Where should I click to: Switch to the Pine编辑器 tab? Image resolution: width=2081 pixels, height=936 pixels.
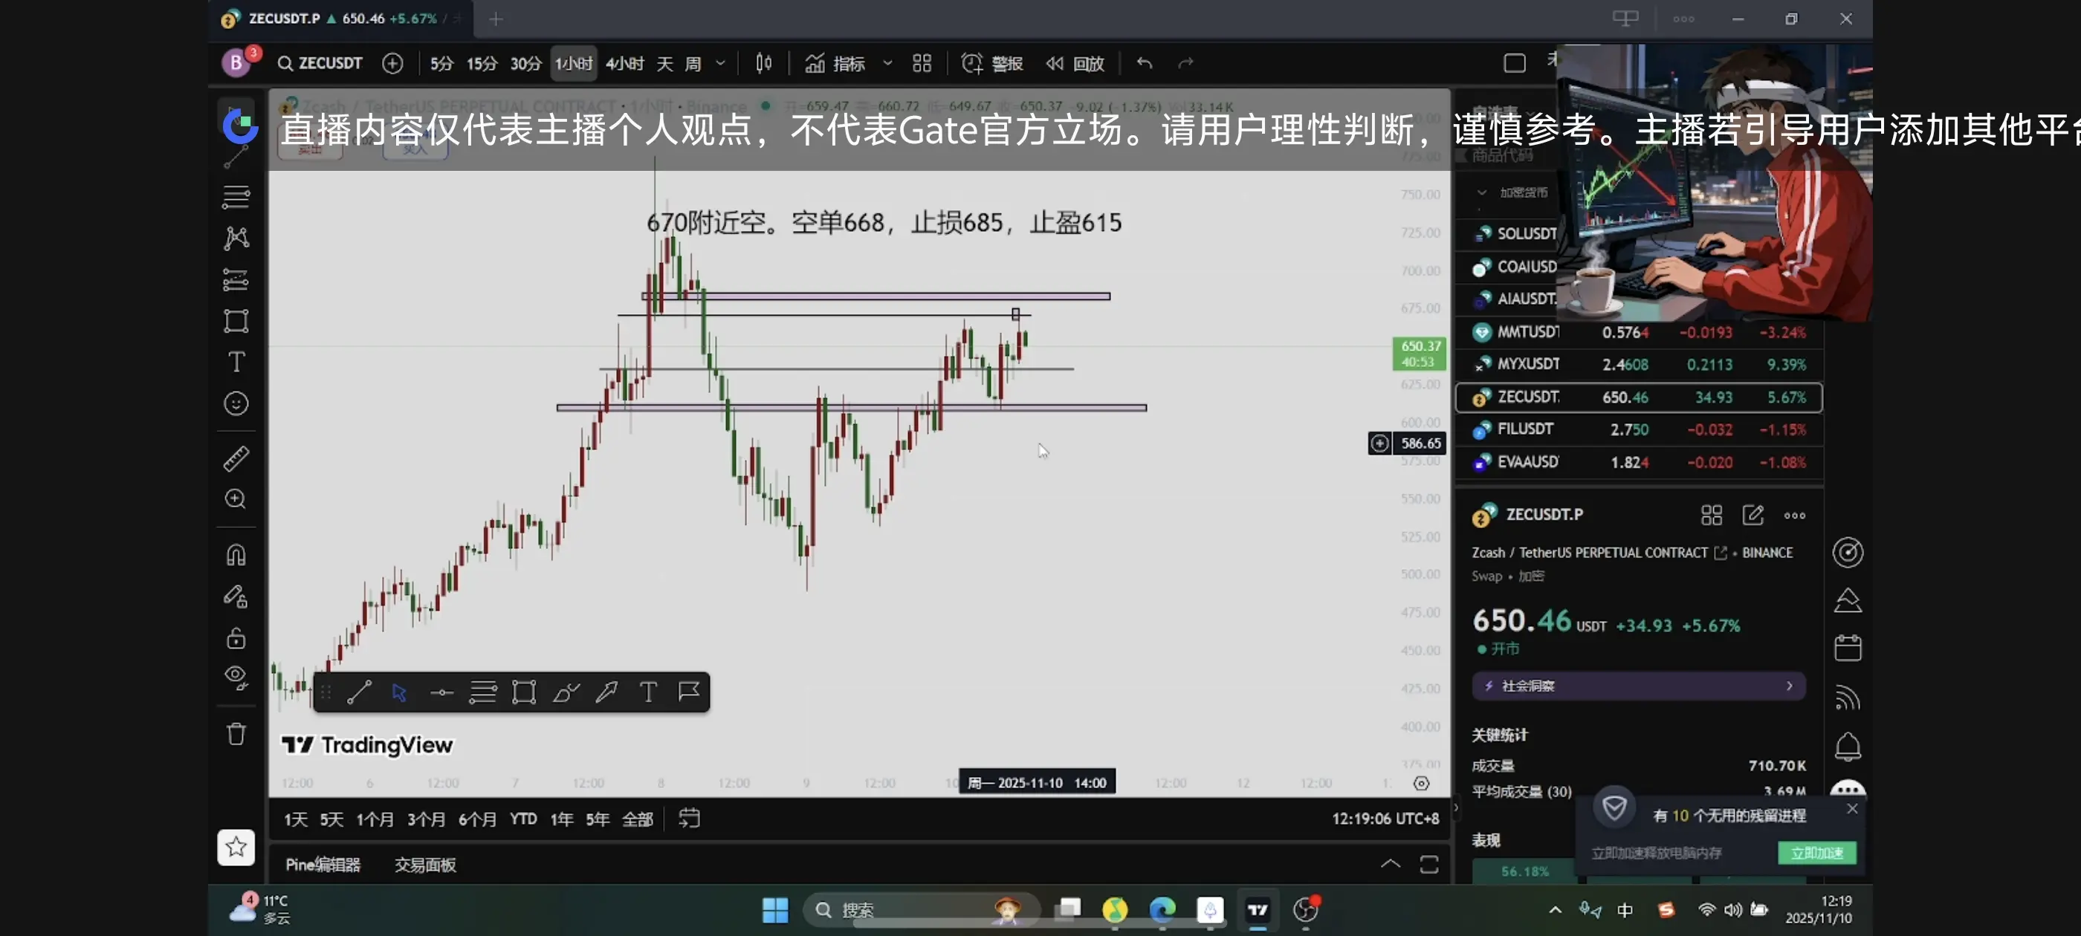(323, 865)
